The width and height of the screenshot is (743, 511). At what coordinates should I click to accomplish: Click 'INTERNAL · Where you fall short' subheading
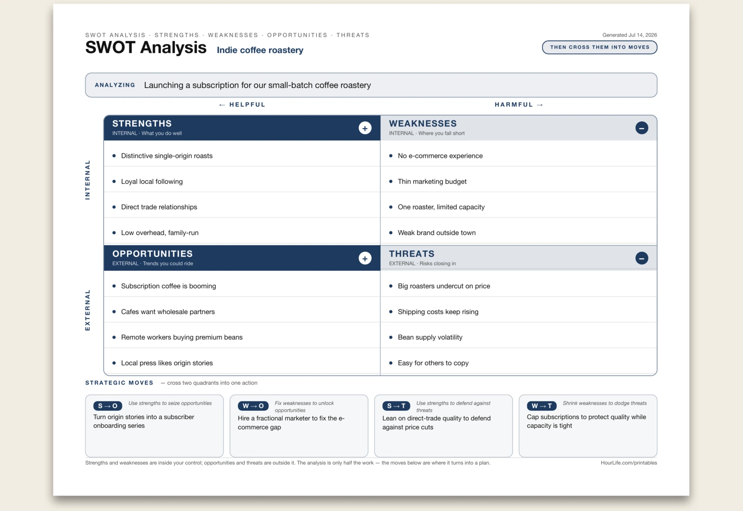tap(427, 133)
